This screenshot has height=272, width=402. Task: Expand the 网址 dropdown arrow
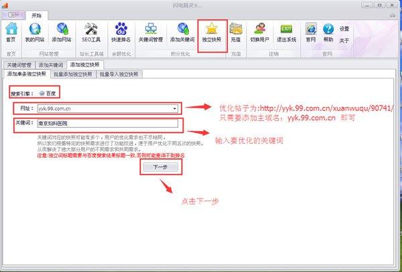(x=175, y=109)
